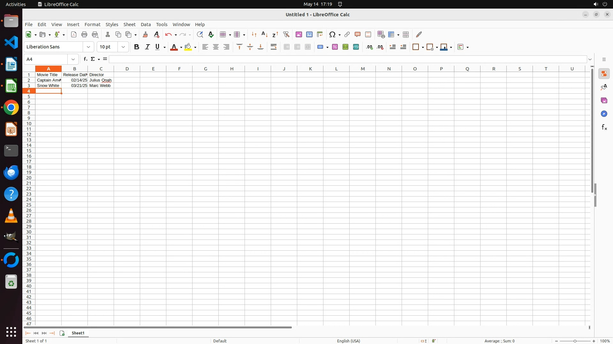Open the Data menu
613x344 pixels.
pyautogui.click(x=146, y=25)
